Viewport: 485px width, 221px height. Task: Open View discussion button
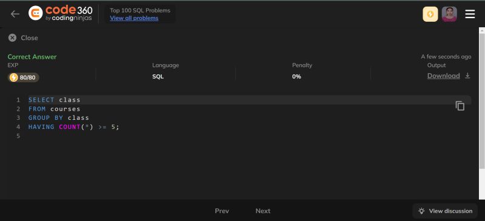click(446, 211)
